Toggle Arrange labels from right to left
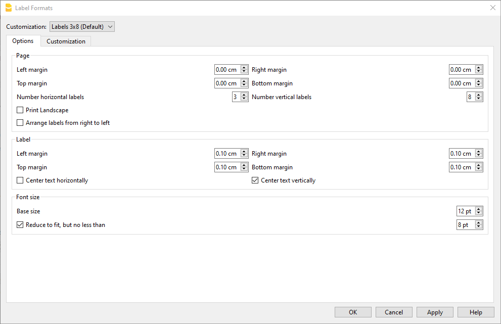Image resolution: width=501 pixels, height=324 pixels. [x=20, y=123]
